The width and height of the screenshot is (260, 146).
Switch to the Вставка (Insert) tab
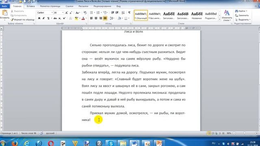31,6
